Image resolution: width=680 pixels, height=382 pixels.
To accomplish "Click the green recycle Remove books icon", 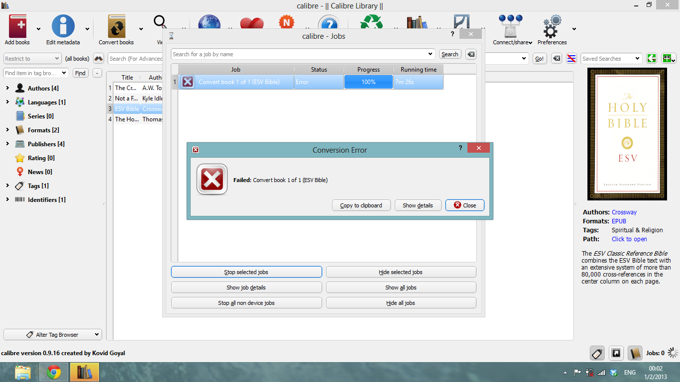I will pos(371,22).
